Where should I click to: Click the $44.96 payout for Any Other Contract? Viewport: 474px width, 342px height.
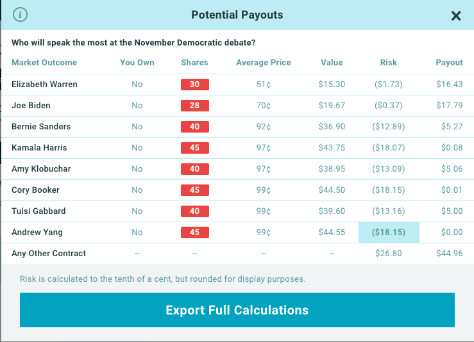(449, 253)
